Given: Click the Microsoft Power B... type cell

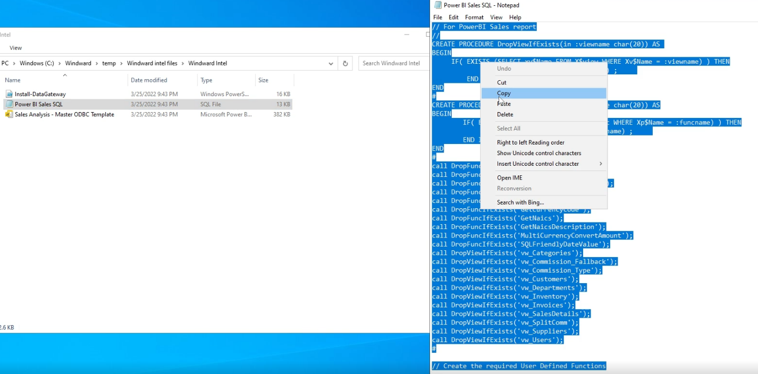Looking at the screenshot, I should click(x=226, y=114).
